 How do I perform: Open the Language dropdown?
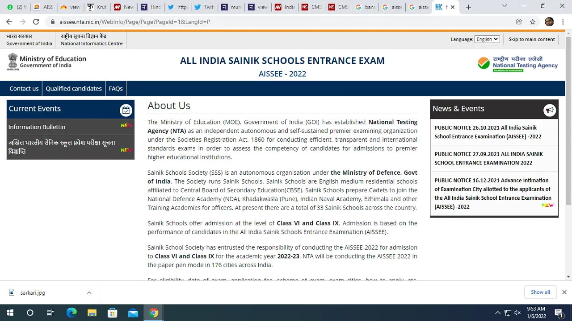tap(487, 39)
